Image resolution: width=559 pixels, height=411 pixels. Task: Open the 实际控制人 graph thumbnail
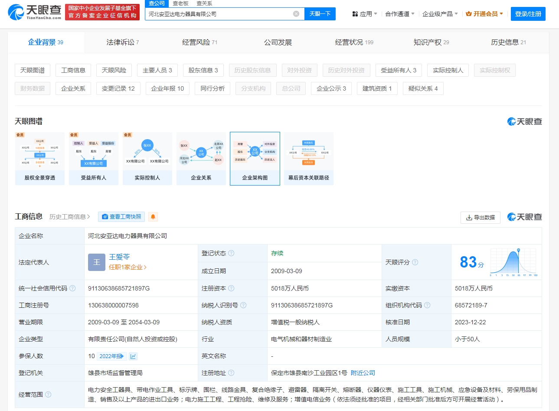point(147,159)
